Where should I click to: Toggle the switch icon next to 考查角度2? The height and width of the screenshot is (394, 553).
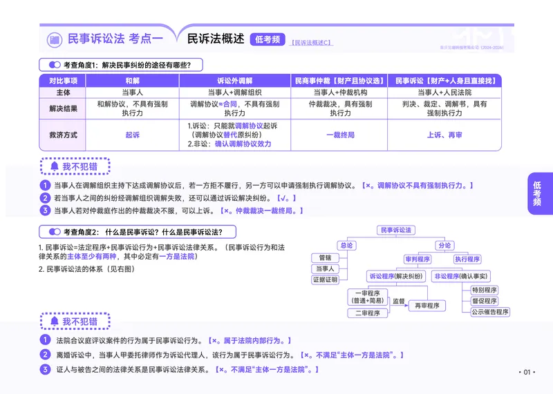(55, 232)
